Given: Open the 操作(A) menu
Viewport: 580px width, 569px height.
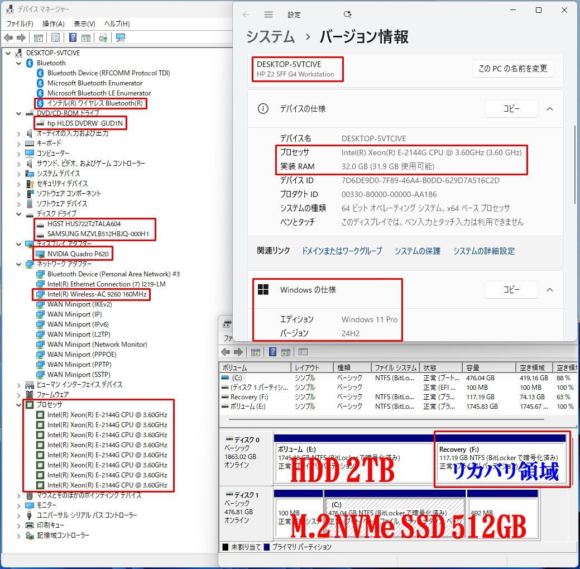Looking at the screenshot, I should point(53,23).
